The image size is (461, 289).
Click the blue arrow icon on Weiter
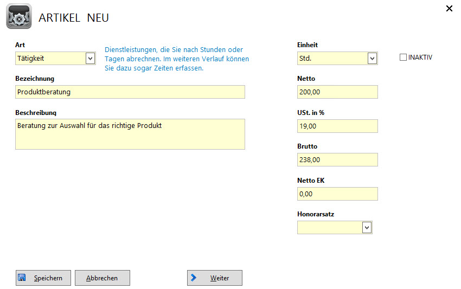(194, 278)
